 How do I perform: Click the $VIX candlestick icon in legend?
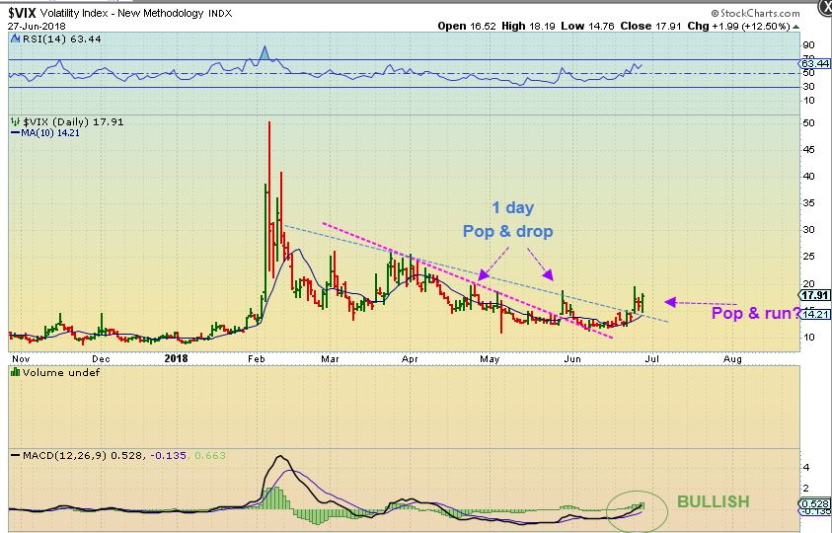pos(14,122)
